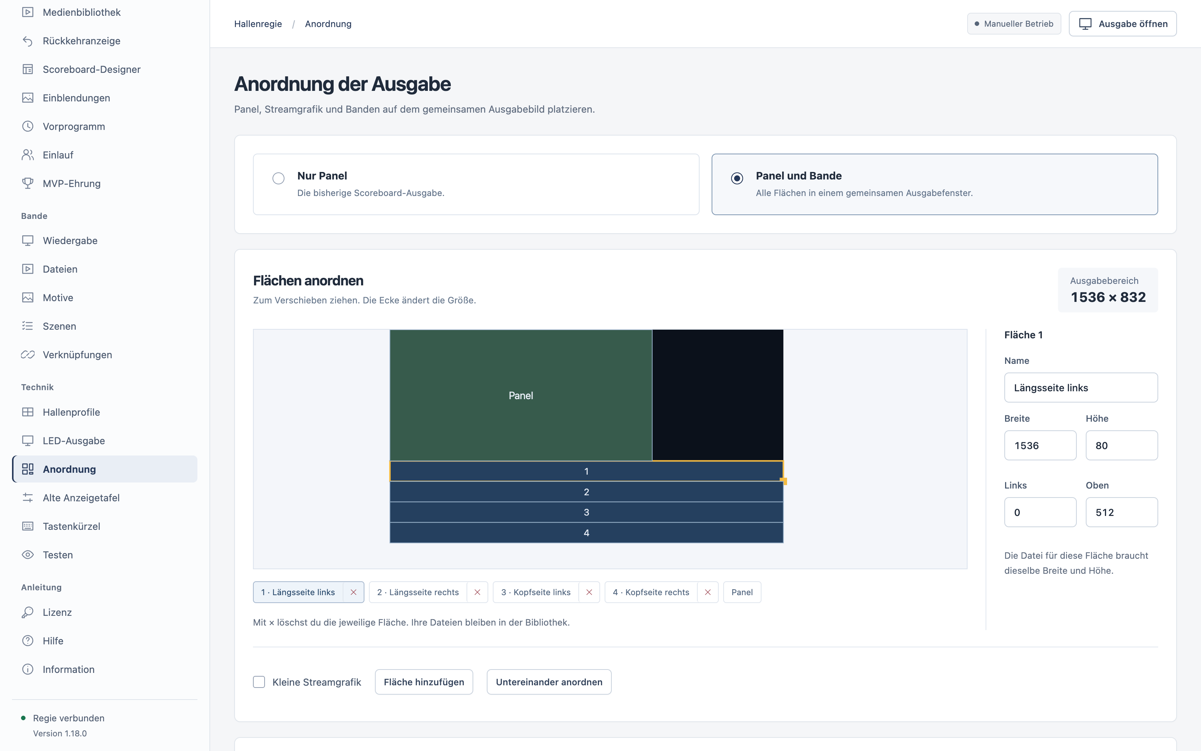Image resolution: width=1201 pixels, height=751 pixels.
Task: Select Panel und Bande radio option
Action: tap(737, 178)
